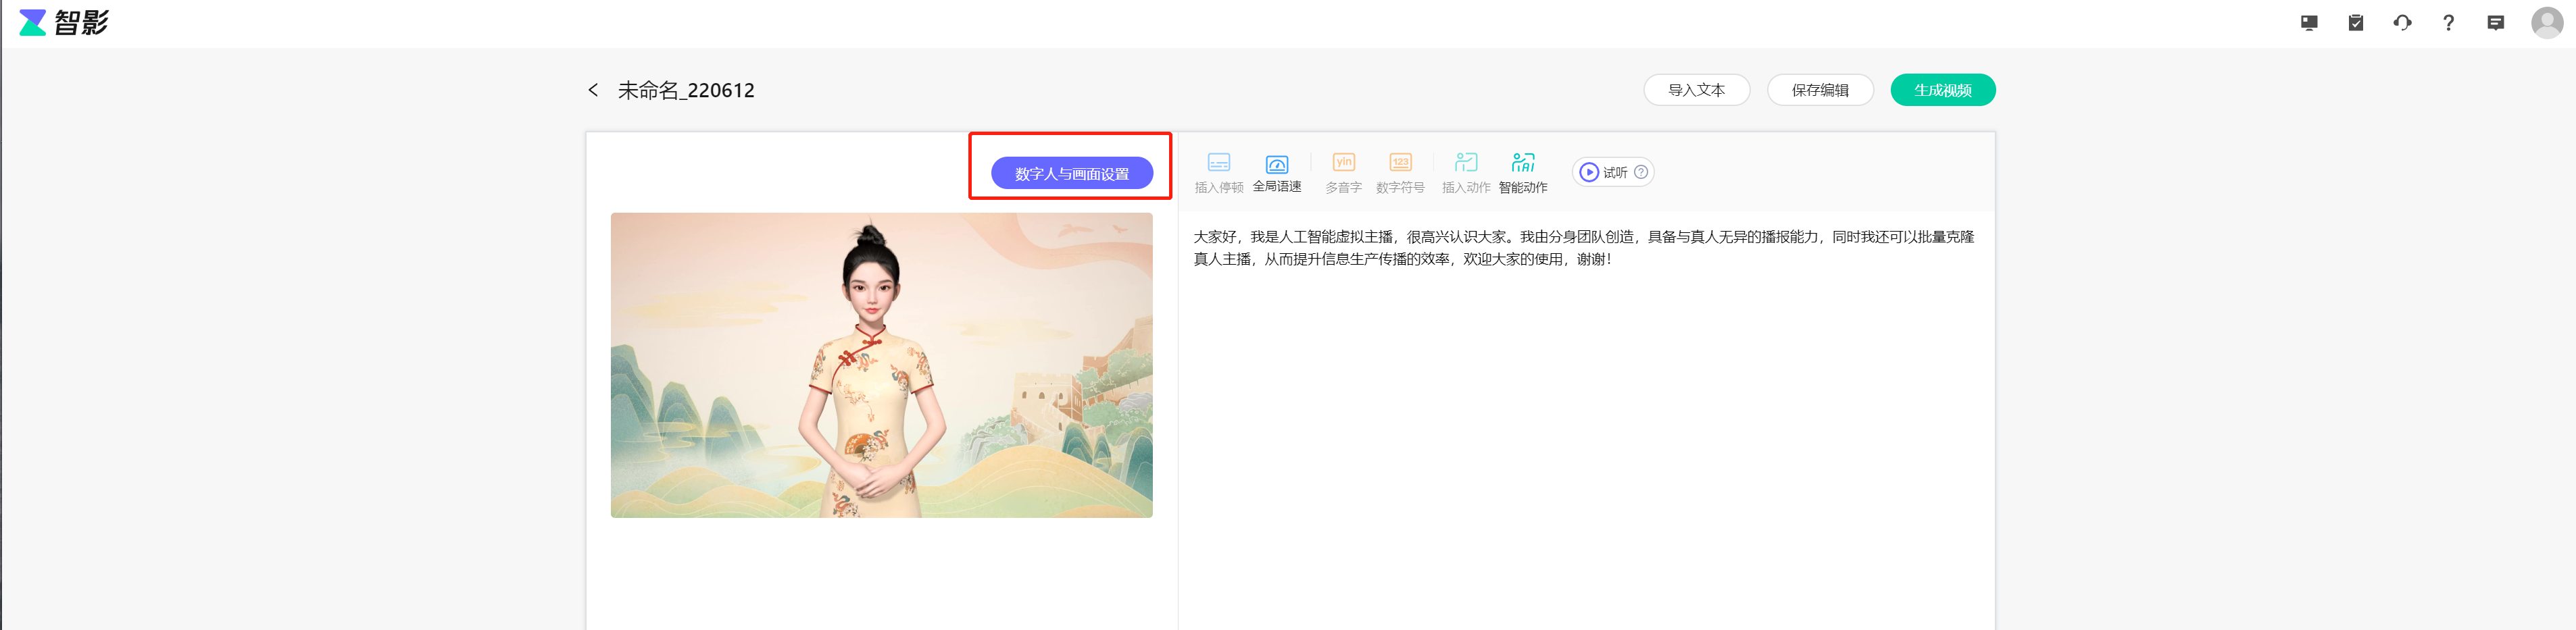This screenshot has width=2576, height=630.
Task: Select 多音字 tool
Action: pos(1343,173)
